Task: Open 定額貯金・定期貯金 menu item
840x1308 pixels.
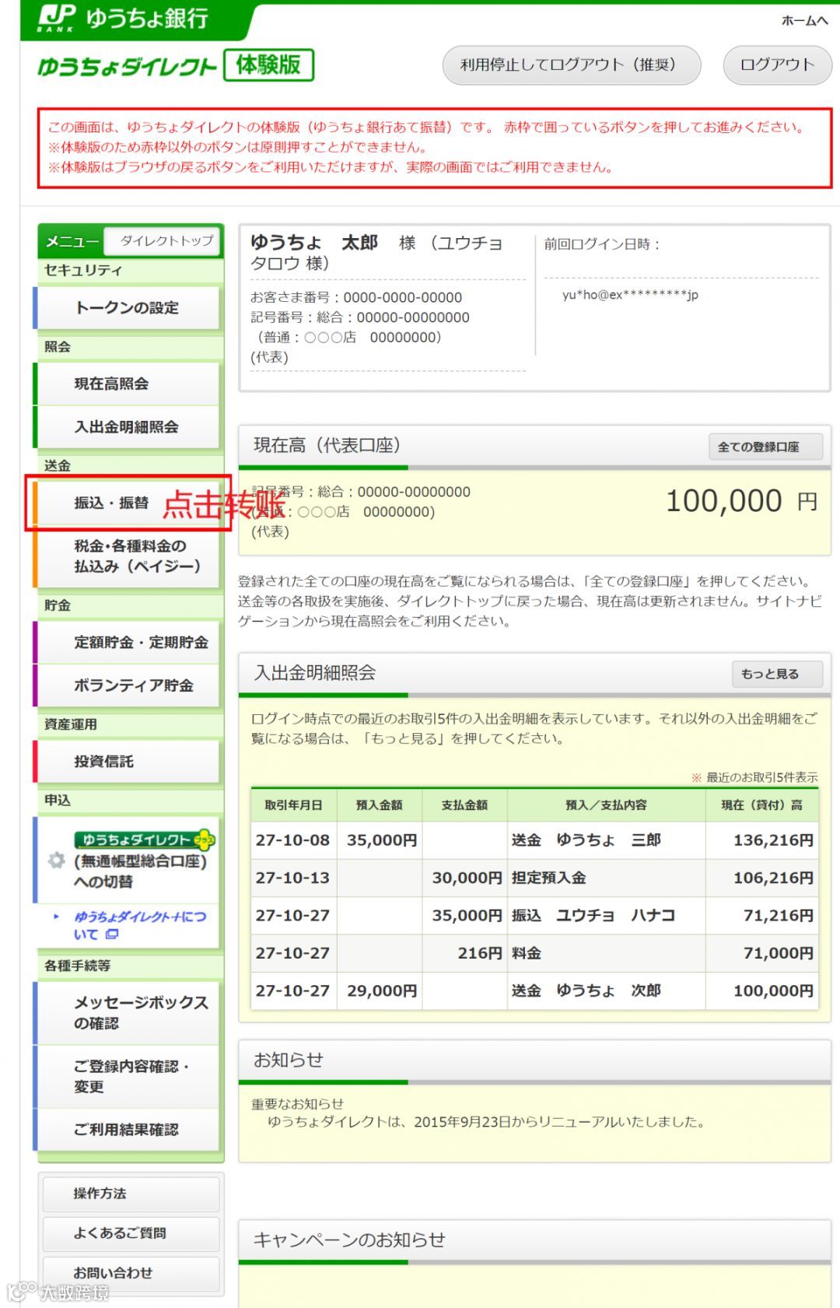Action: click(128, 642)
